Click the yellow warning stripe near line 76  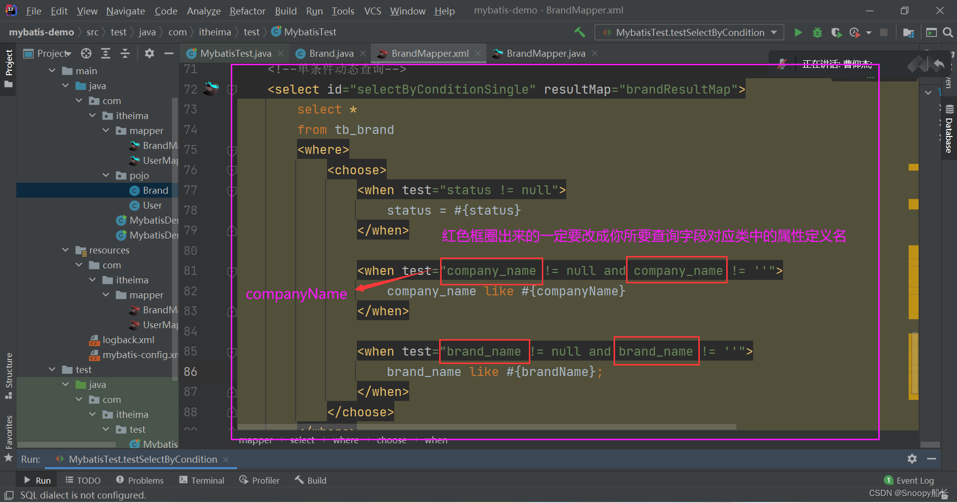click(914, 167)
